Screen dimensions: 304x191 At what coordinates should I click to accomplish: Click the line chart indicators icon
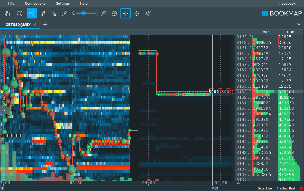click(x=148, y=13)
